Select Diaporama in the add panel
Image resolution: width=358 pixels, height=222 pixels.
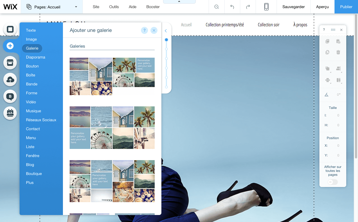pyautogui.click(x=36, y=57)
